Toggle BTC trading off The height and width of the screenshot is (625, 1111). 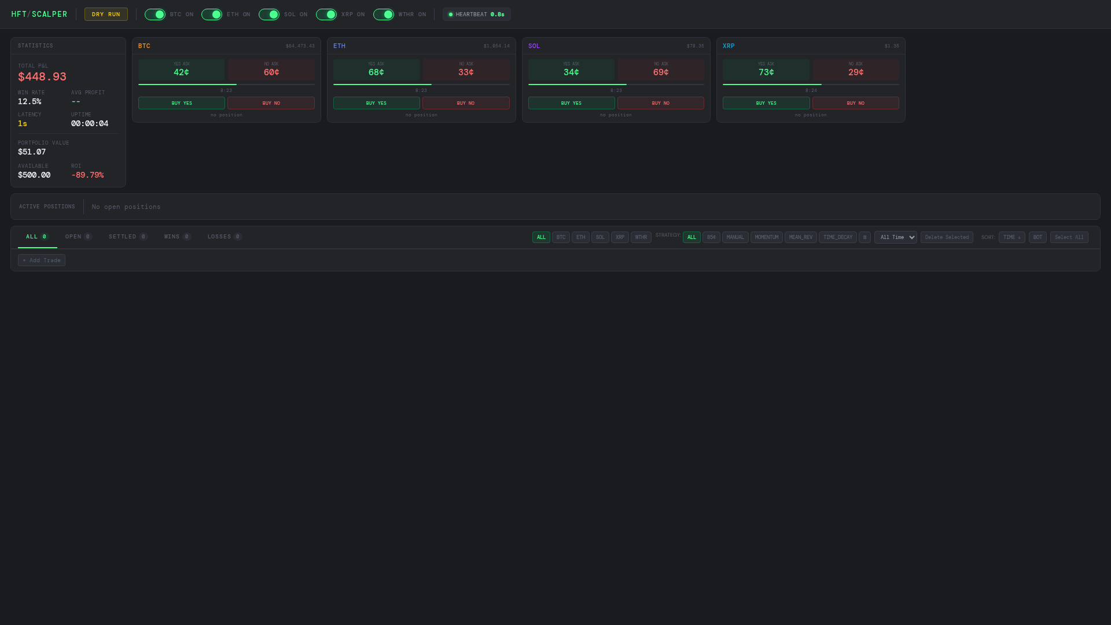coord(155,14)
